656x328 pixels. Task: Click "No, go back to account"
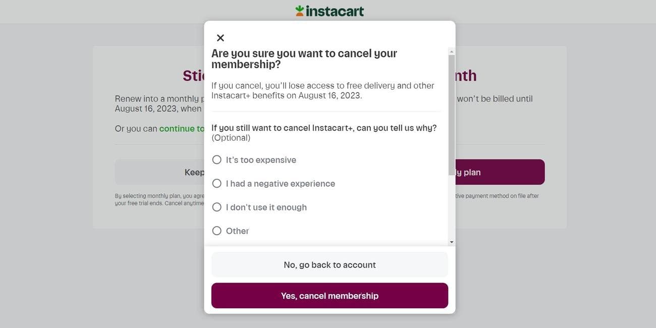[330, 265]
